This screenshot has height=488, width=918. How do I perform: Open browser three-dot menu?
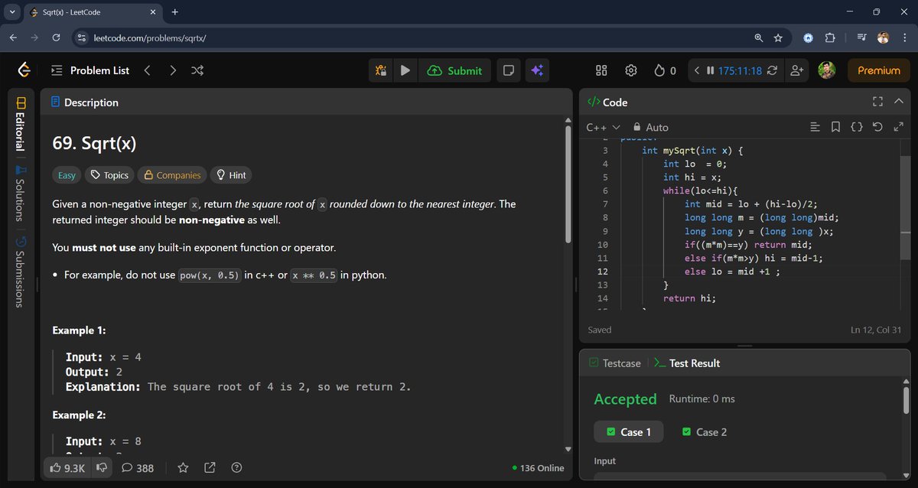(905, 37)
